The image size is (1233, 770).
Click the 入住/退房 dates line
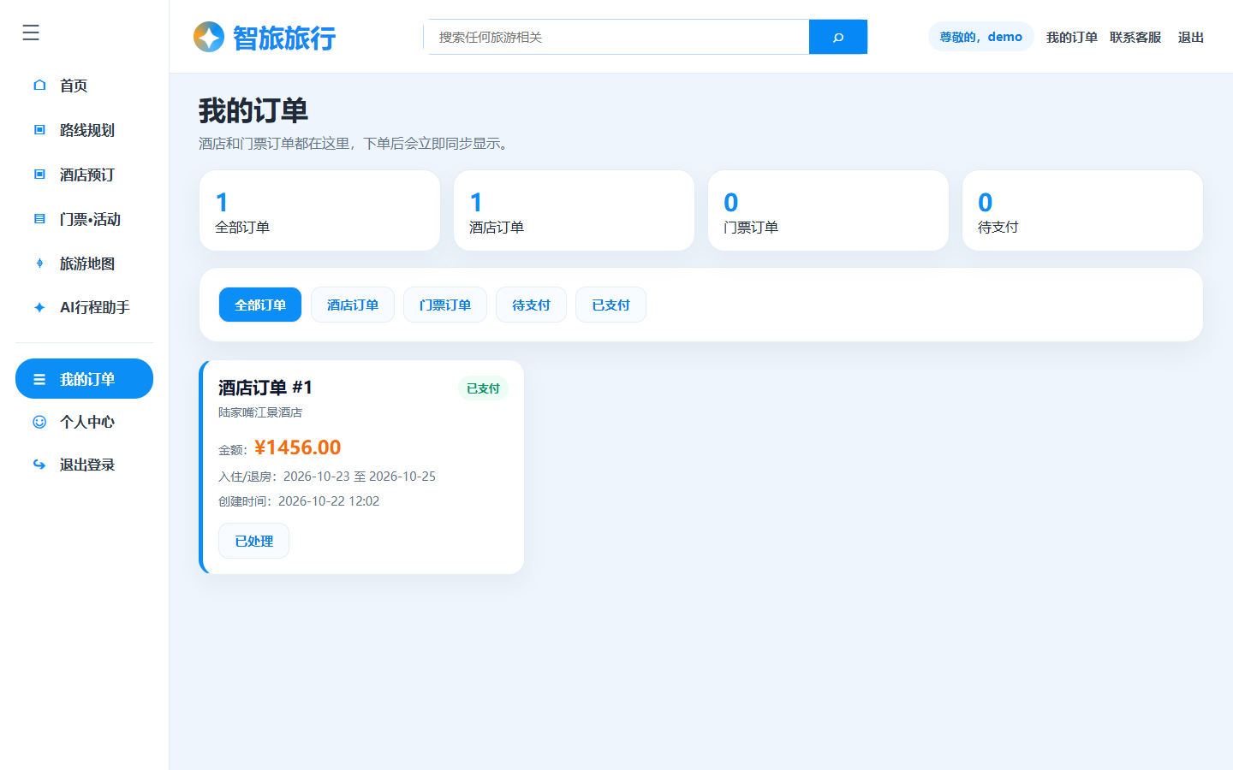[327, 477]
